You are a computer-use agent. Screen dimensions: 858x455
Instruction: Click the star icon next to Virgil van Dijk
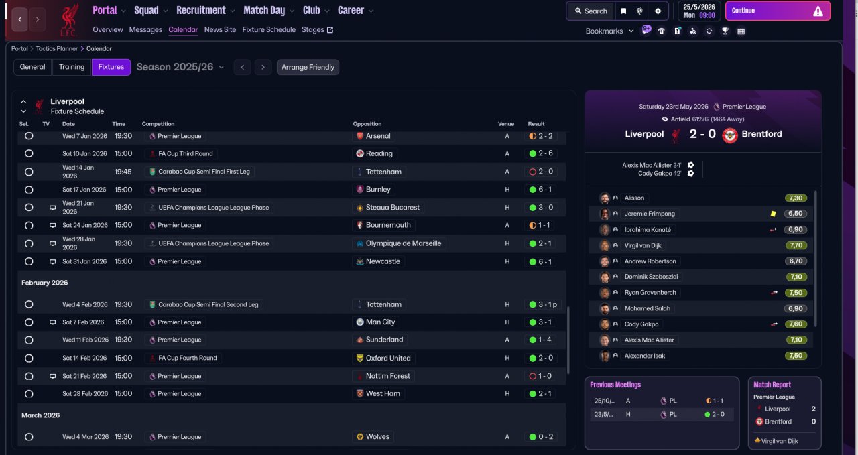point(757,441)
